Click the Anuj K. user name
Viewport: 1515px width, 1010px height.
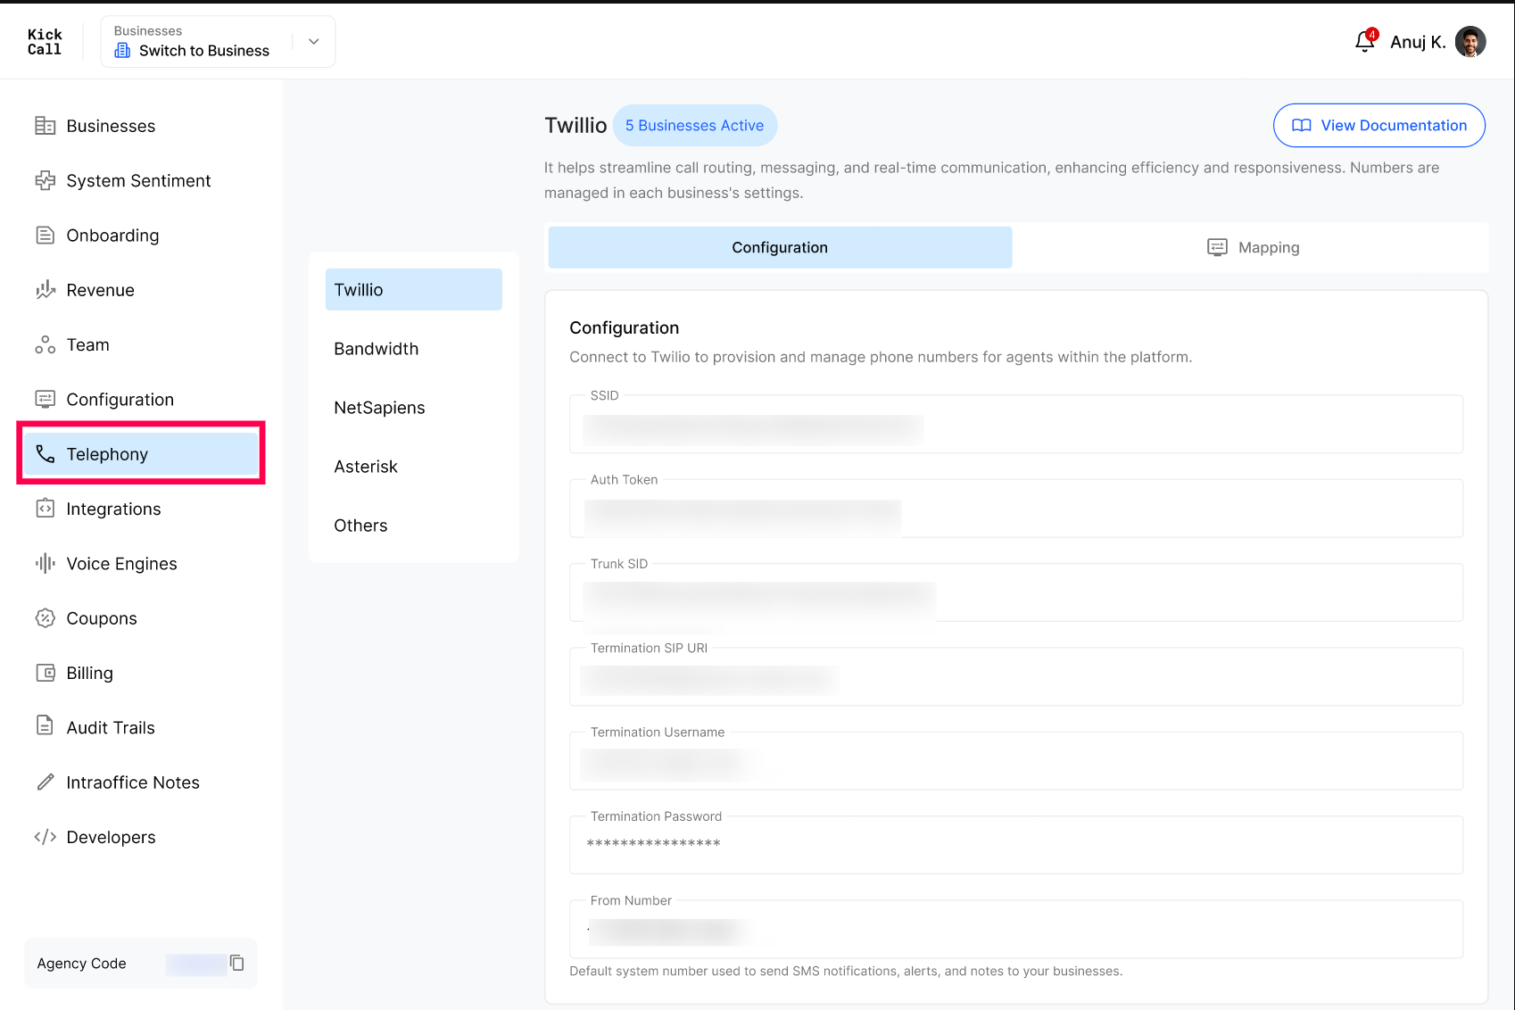point(1418,42)
